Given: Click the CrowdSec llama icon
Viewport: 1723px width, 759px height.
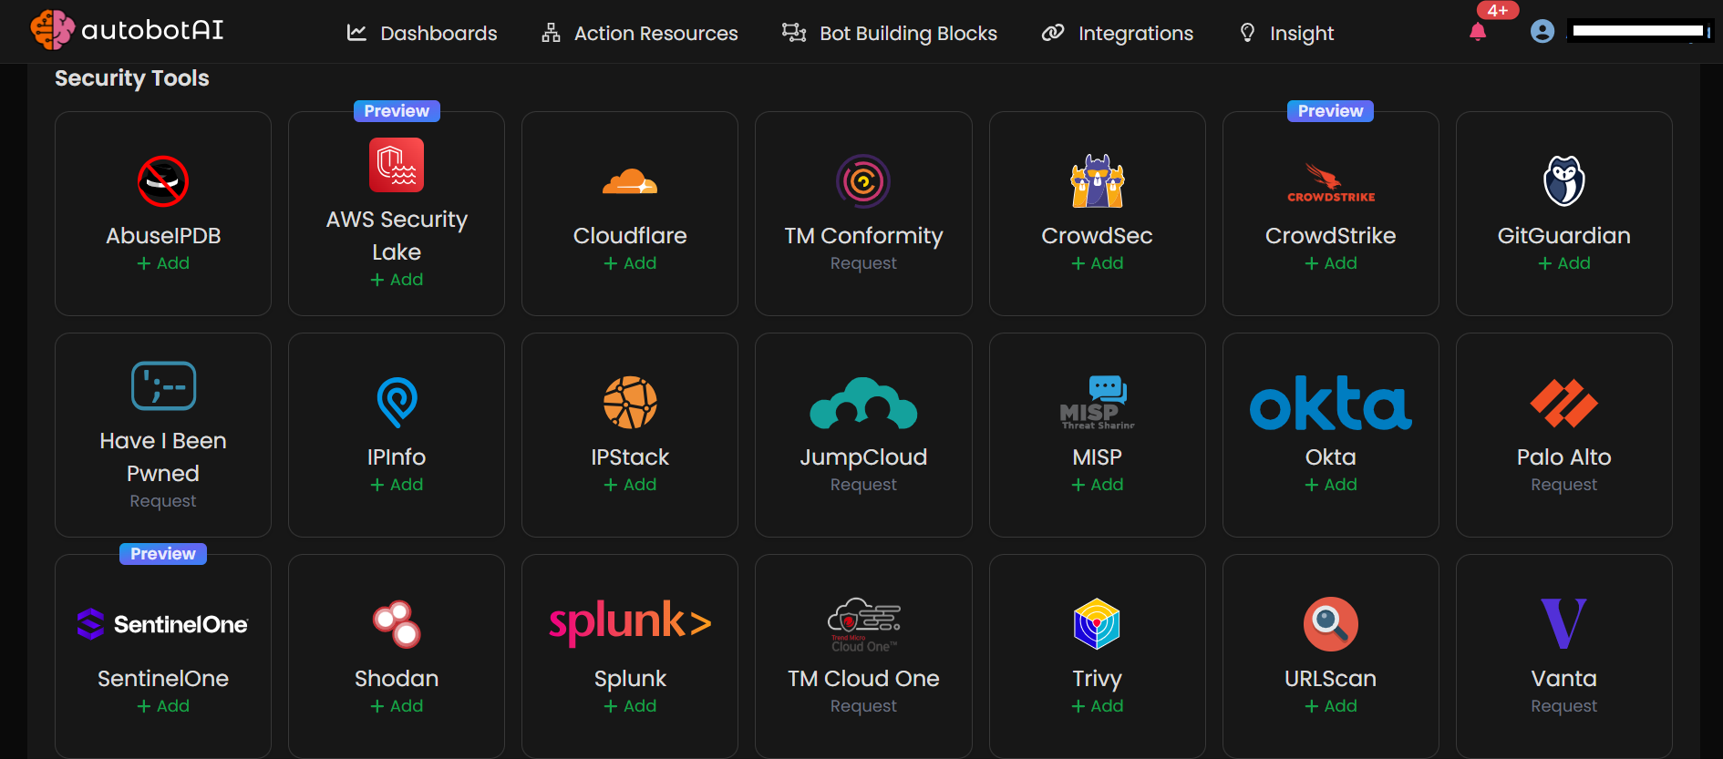Looking at the screenshot, I should [x=1097, y=181].
